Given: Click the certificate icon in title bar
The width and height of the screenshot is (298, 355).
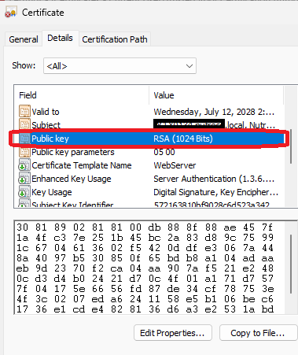Looking at the screenshot, I should [11, 13].
